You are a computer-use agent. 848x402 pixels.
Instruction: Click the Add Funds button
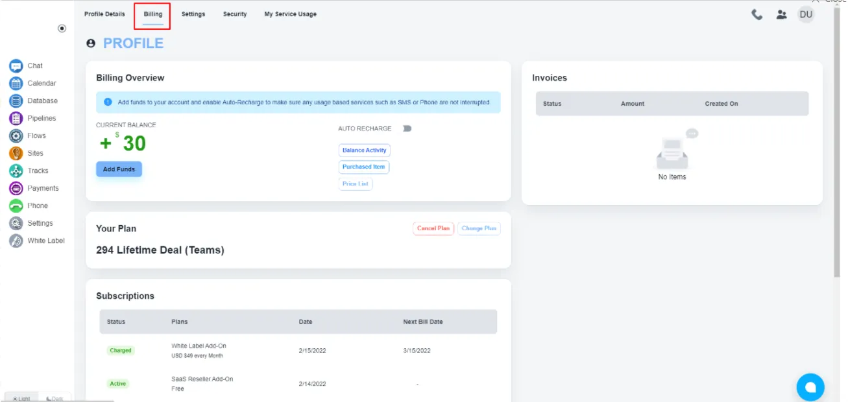[x=119, y=169]
